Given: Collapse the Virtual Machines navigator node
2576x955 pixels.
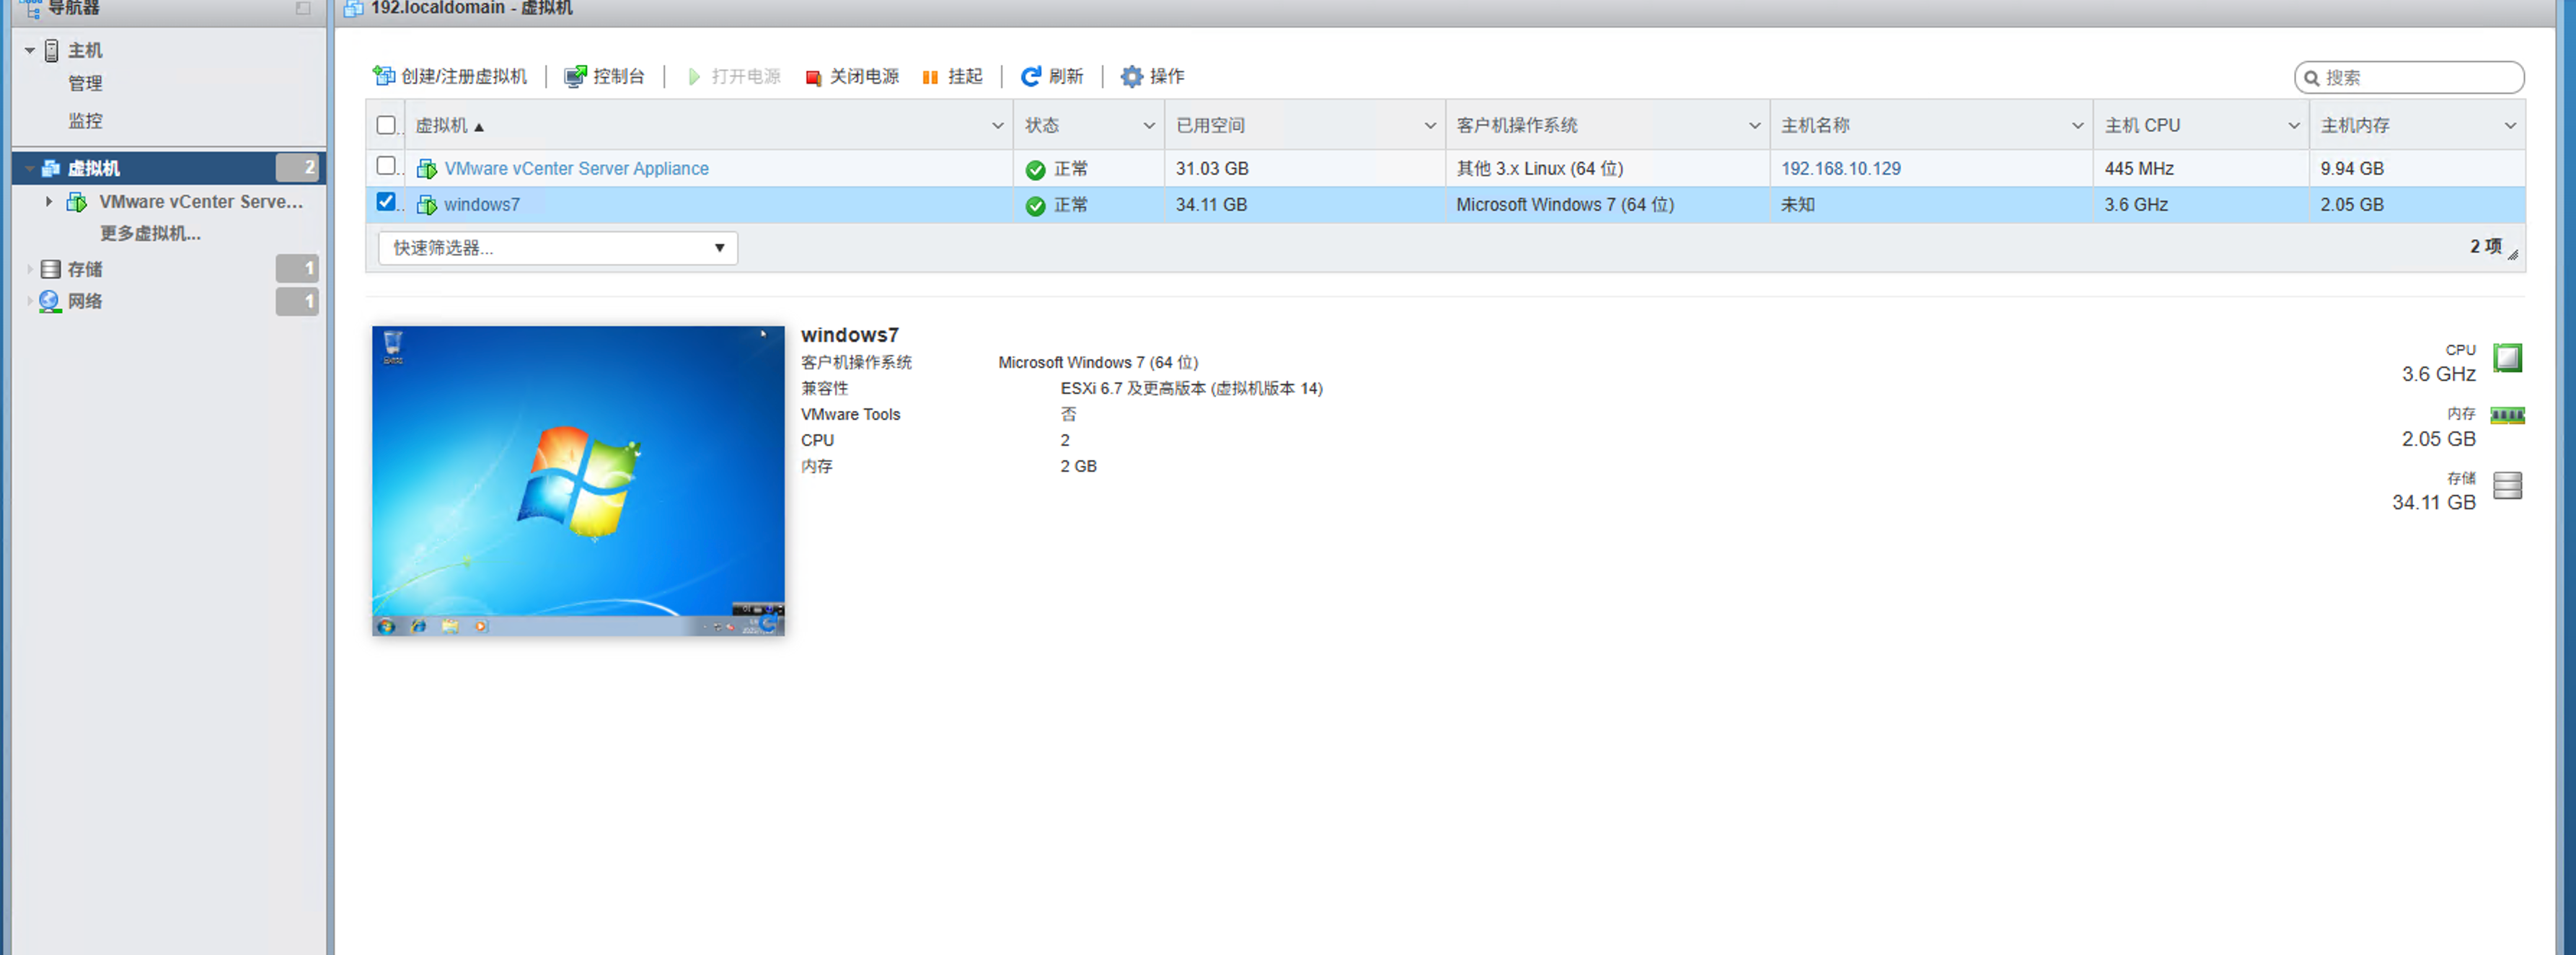Looking at the screenshot, I should point(29,168).
